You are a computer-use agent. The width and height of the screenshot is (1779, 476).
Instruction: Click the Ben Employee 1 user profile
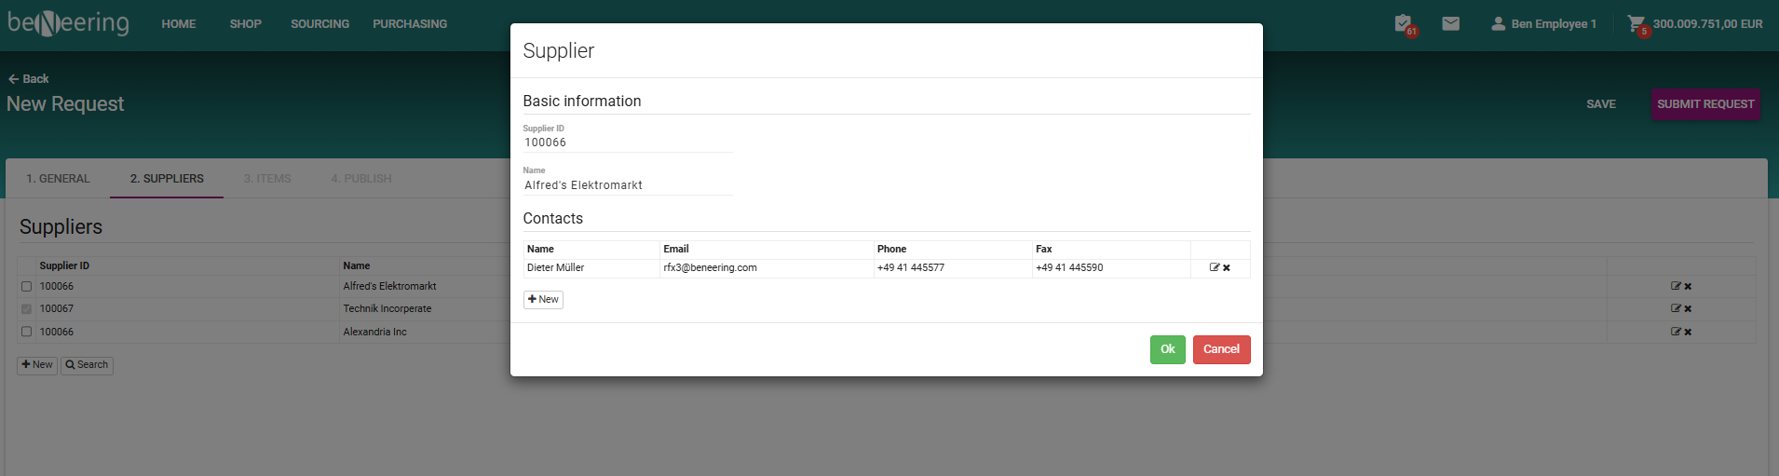click(x=1543, y=23)
